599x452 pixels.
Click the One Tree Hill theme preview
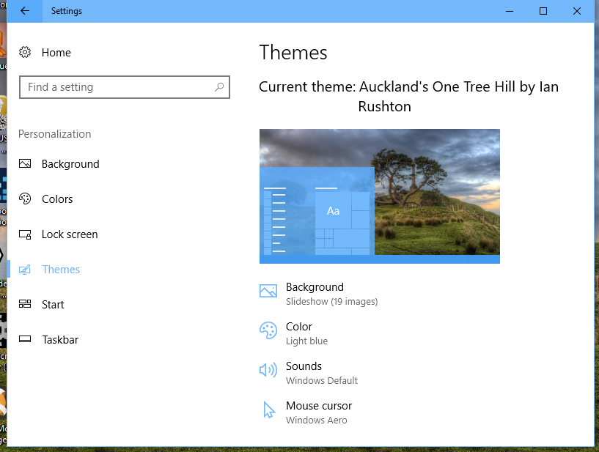coord(379,196)
